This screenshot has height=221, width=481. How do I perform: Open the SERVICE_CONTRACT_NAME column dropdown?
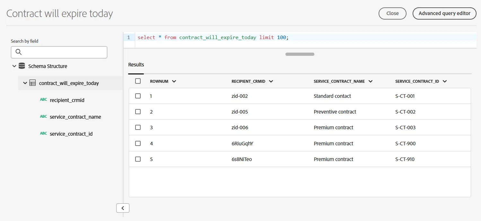coord(371,81)
